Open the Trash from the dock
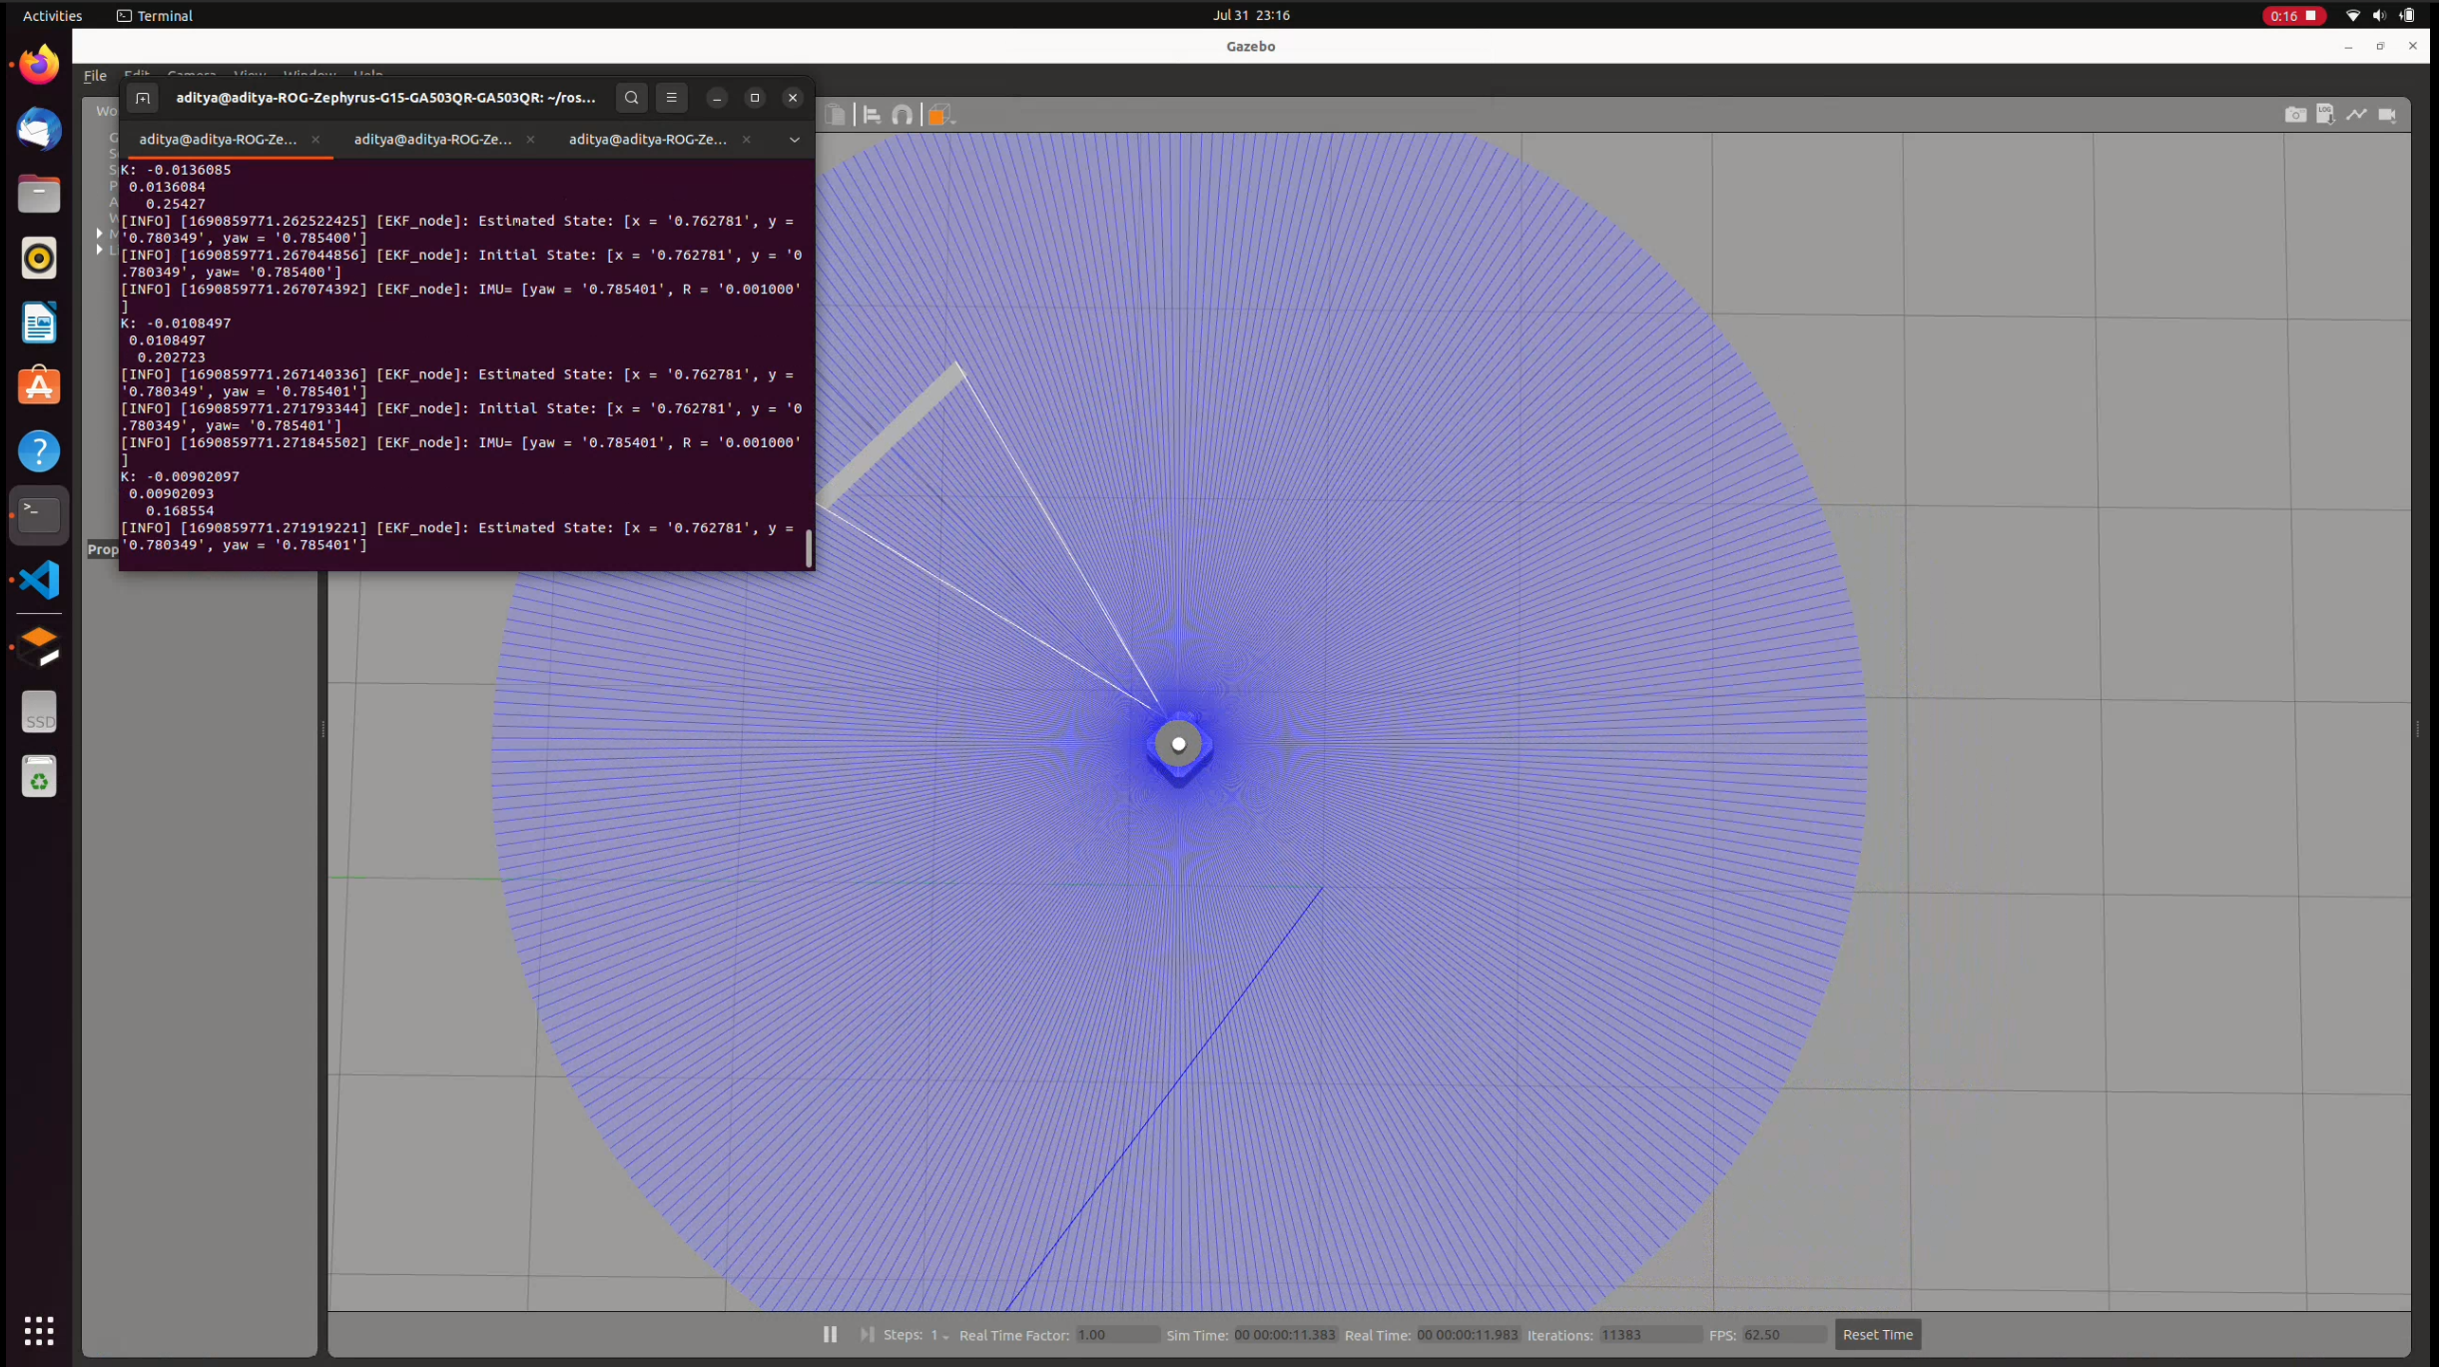Viewport: 2439px width, 1367px height. 39,777
